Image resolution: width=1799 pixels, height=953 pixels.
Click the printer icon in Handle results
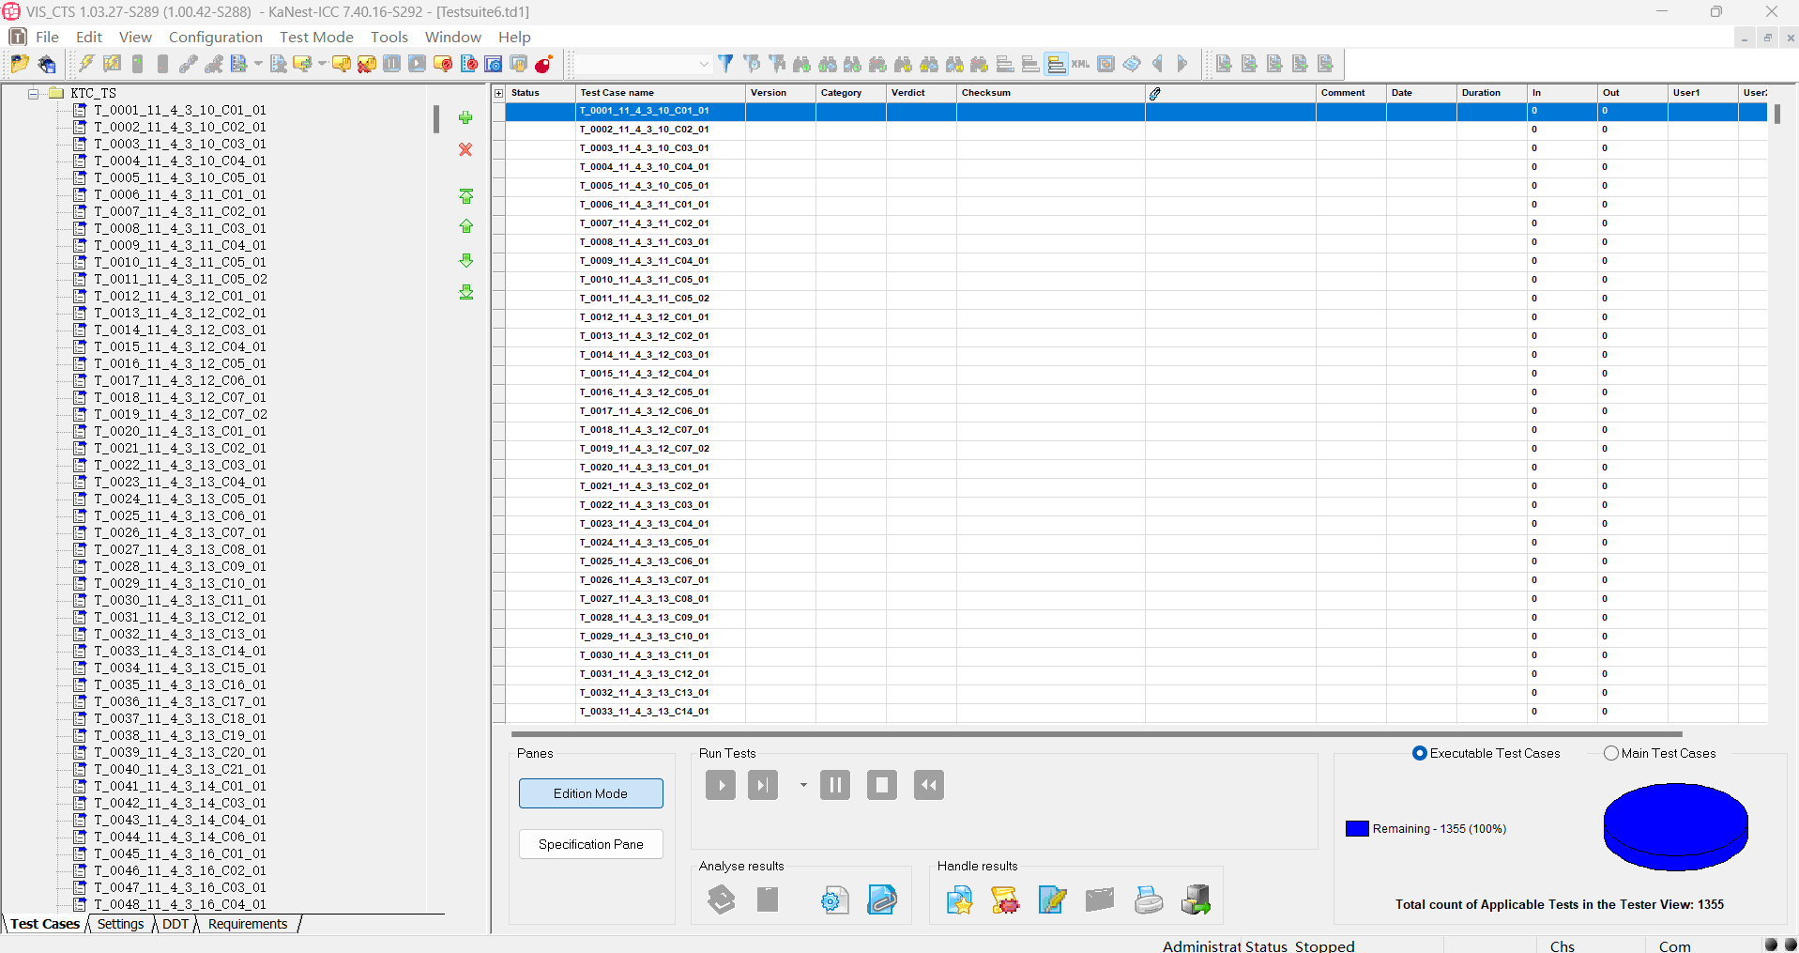coord(1148,899)
